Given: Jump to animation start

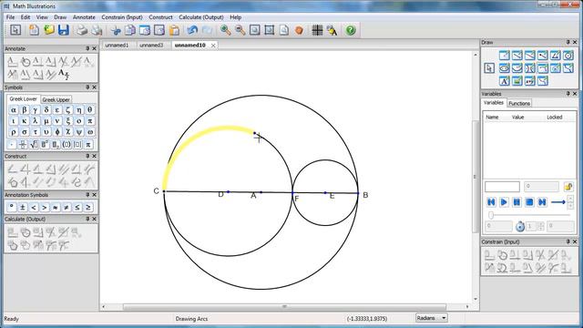Looking at the screenshot, I should [491, 202].
